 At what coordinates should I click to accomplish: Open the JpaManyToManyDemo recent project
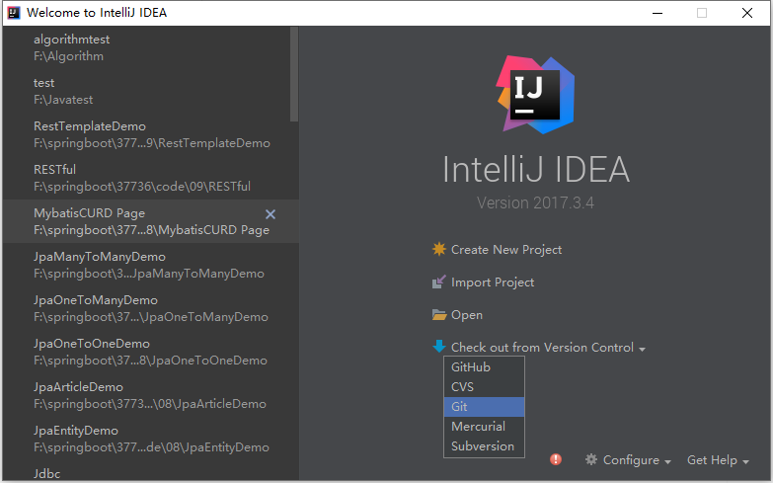point(150,265)
